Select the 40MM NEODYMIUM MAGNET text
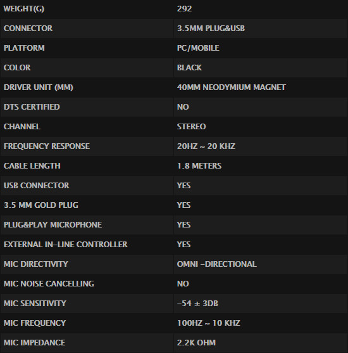This screenshot has width=348, height=353. (232, 87)
